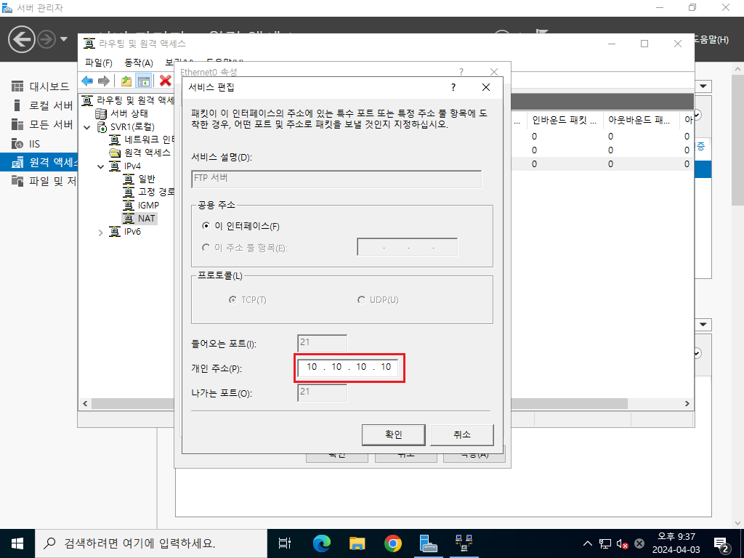Open the 동작(A) menu
Viewport: 744px width, 558px height.
[x=139, y=63]
